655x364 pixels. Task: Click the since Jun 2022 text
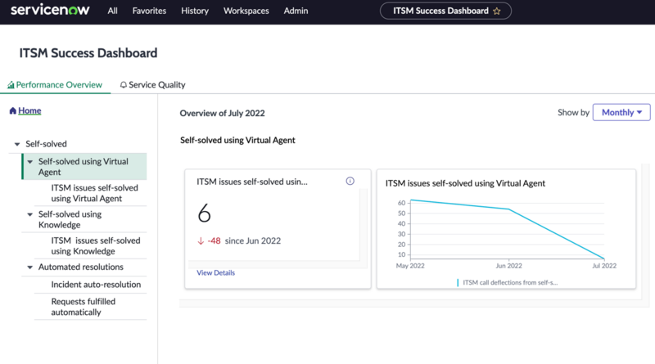click(253, 240)
